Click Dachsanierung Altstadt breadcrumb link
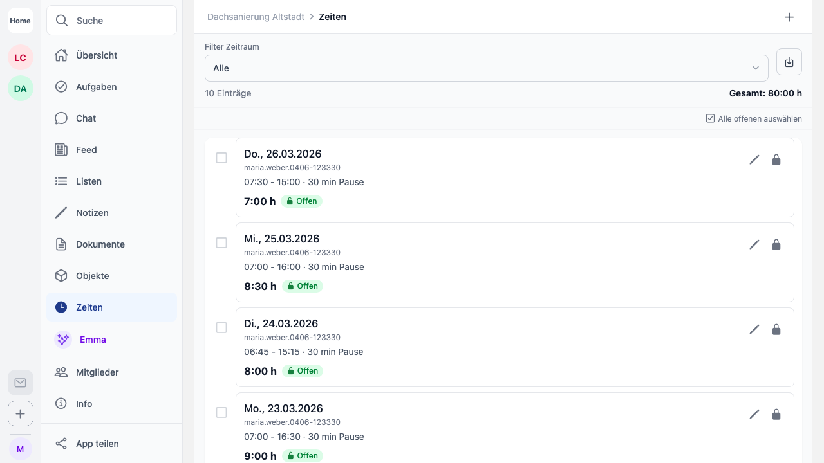 pos(256,17)
